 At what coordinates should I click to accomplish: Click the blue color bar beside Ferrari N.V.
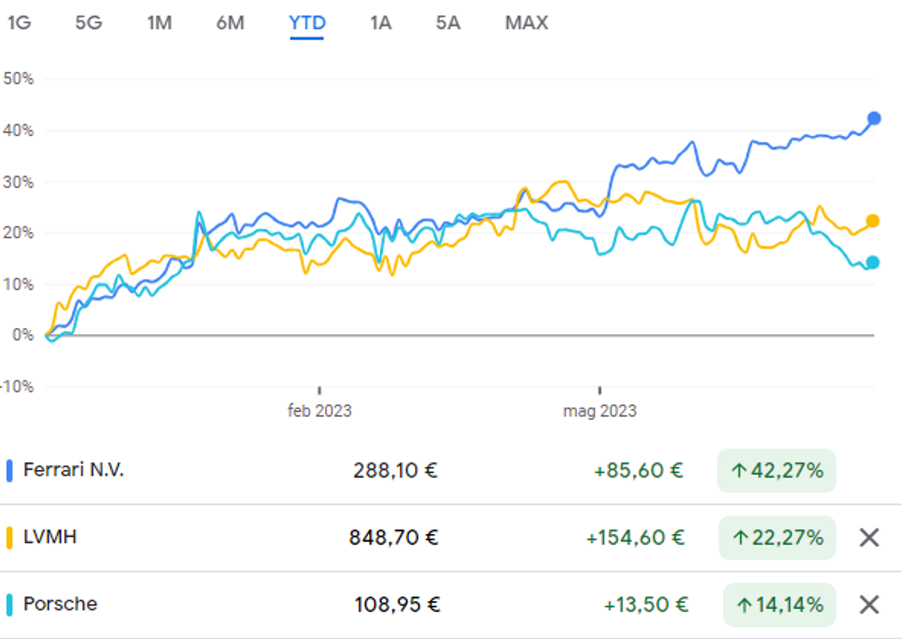point(9,470)
